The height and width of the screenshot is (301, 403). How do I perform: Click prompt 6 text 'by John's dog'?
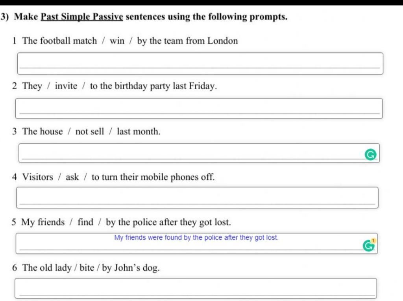pos(131,268)
